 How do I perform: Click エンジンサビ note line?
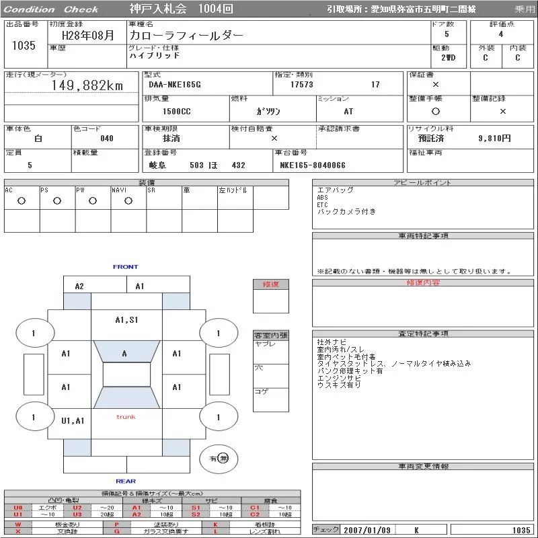coord(339,378)
